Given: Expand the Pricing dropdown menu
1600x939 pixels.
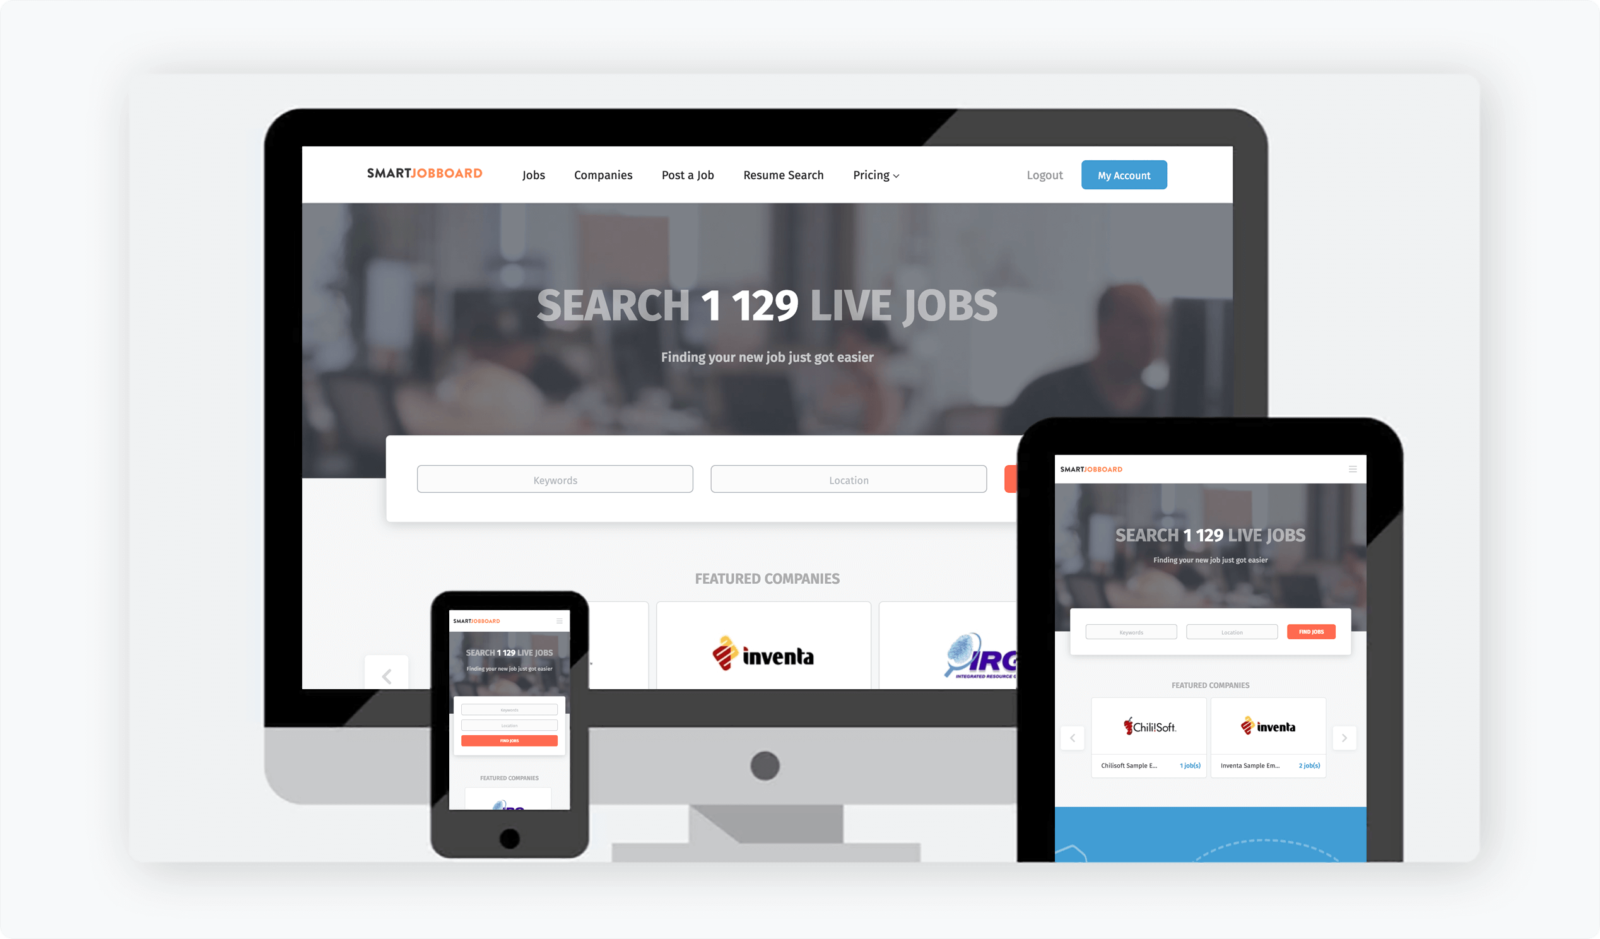Looking at the screenshot, I should click(x=877, y=175).
